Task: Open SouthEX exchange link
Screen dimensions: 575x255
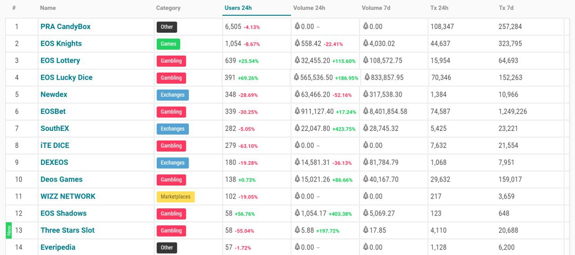Action: pyautogui.click(x=55, y=129)
